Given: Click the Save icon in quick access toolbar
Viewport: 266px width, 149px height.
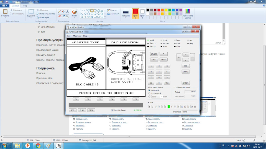Looking at the screenshot, I should tap(7, 2).
